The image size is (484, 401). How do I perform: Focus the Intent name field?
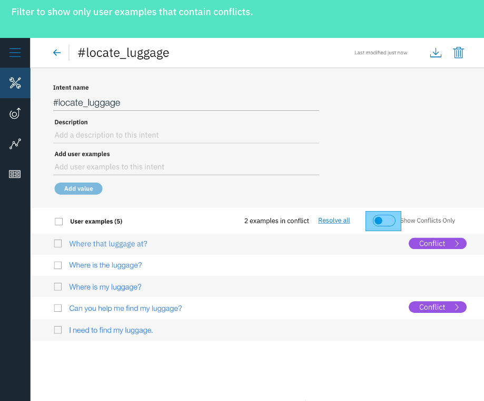pos(186,103)
